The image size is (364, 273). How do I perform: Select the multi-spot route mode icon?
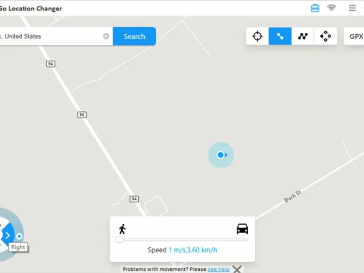tap(303, 36)
